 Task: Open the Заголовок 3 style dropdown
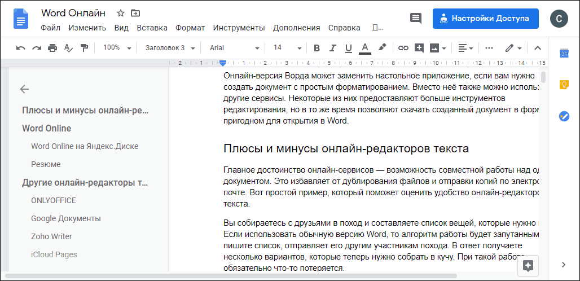(x=170, y=48)
